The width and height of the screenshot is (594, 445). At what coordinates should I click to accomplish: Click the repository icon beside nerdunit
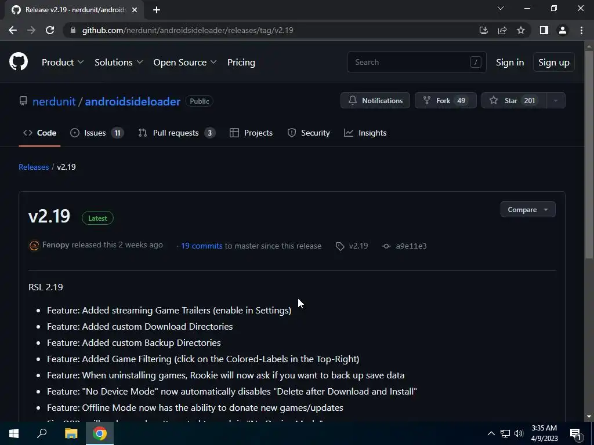23,101
